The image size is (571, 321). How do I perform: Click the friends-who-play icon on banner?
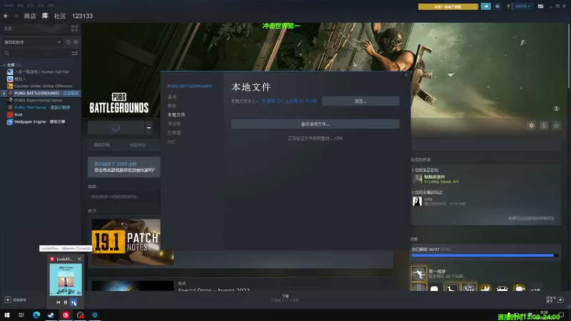(556, 108)
